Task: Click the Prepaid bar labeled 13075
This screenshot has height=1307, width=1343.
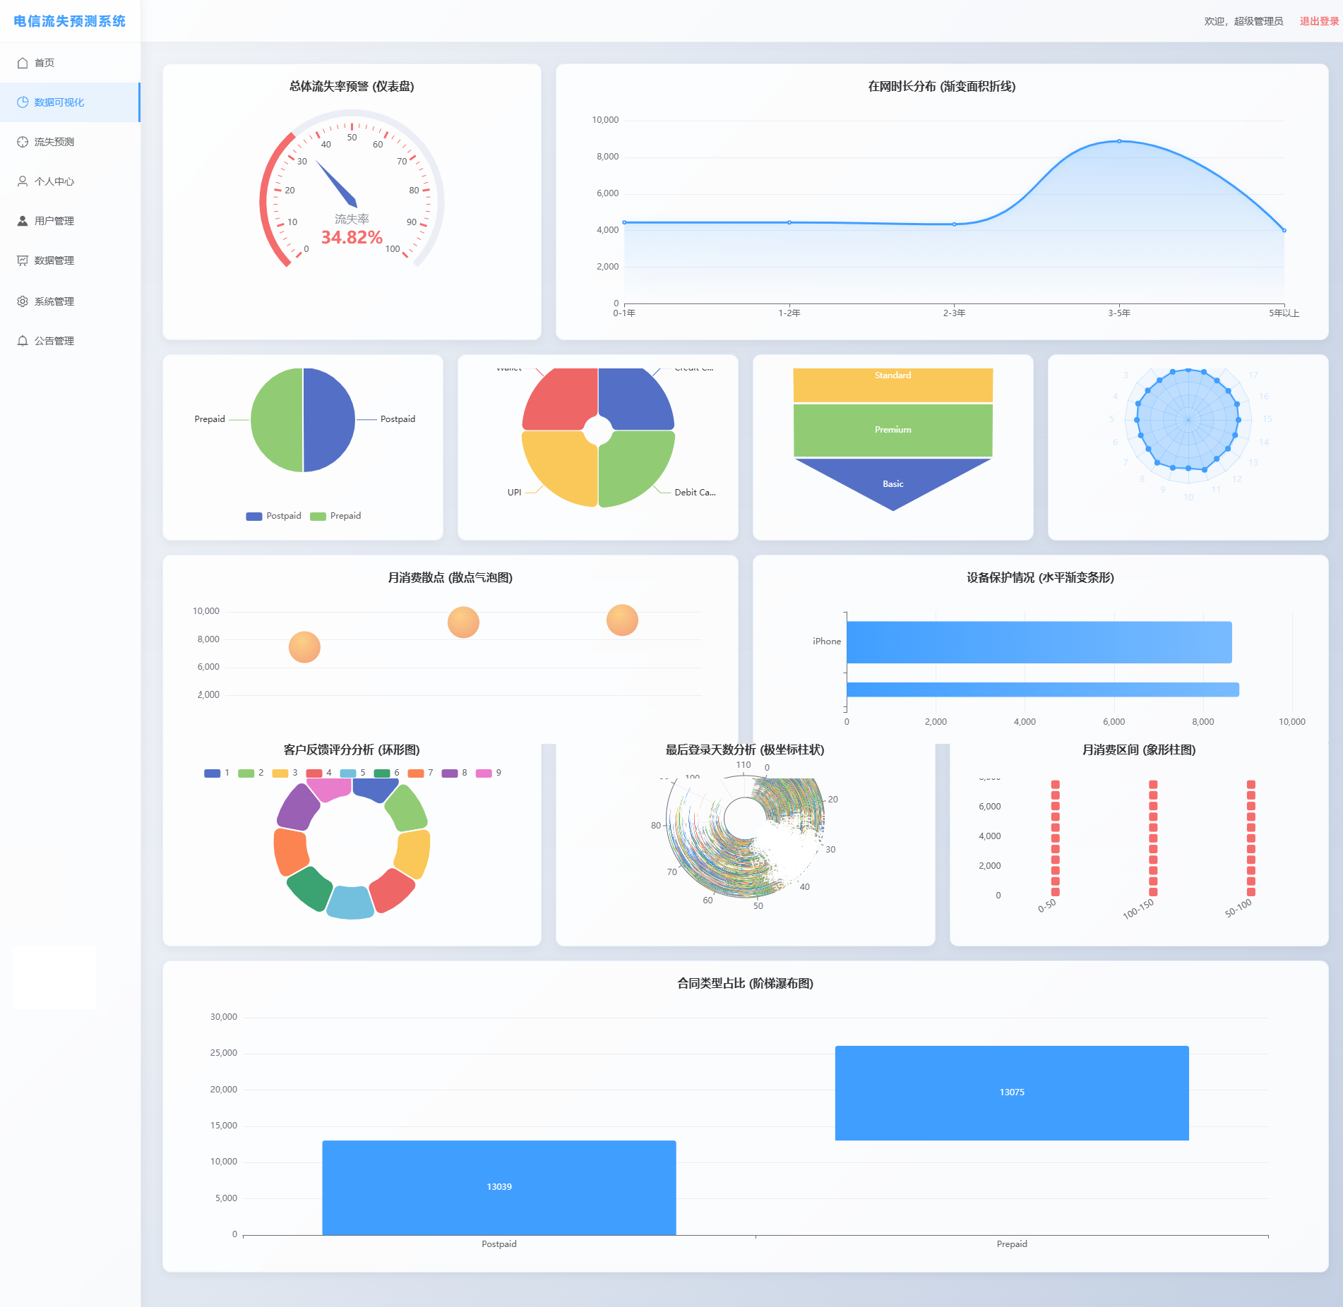Action: (x=1011, y=1092)
